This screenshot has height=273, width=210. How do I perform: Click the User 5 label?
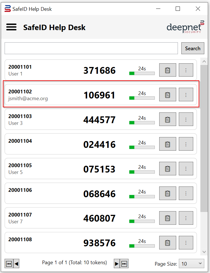pyautogui.click(x=16, y=172)
